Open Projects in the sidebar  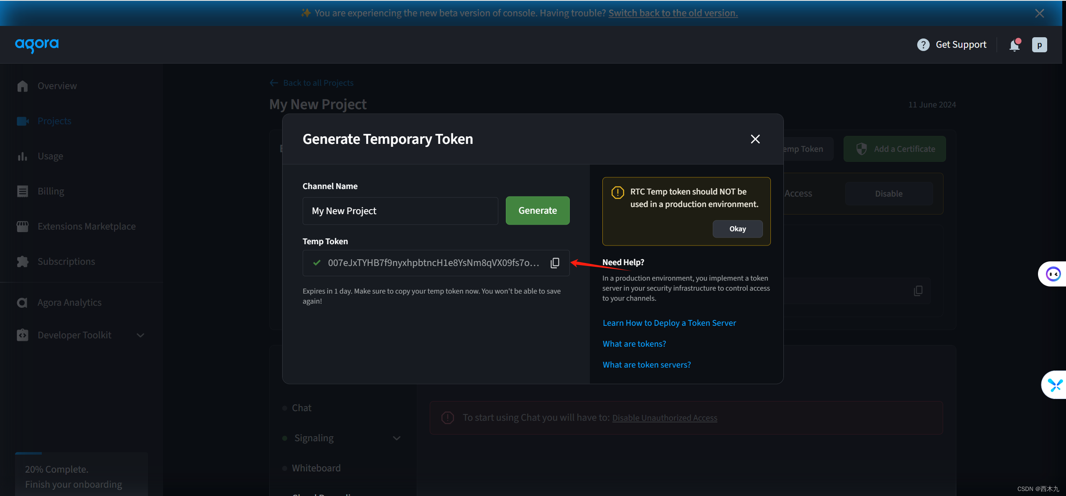click(54, 121)
